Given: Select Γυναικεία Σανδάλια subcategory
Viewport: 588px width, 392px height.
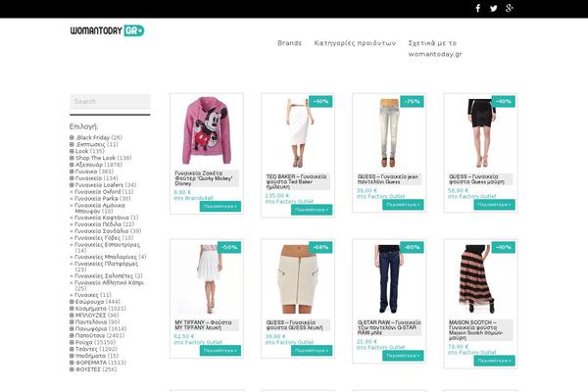Looking at the screenshot, I should [102, 231].
